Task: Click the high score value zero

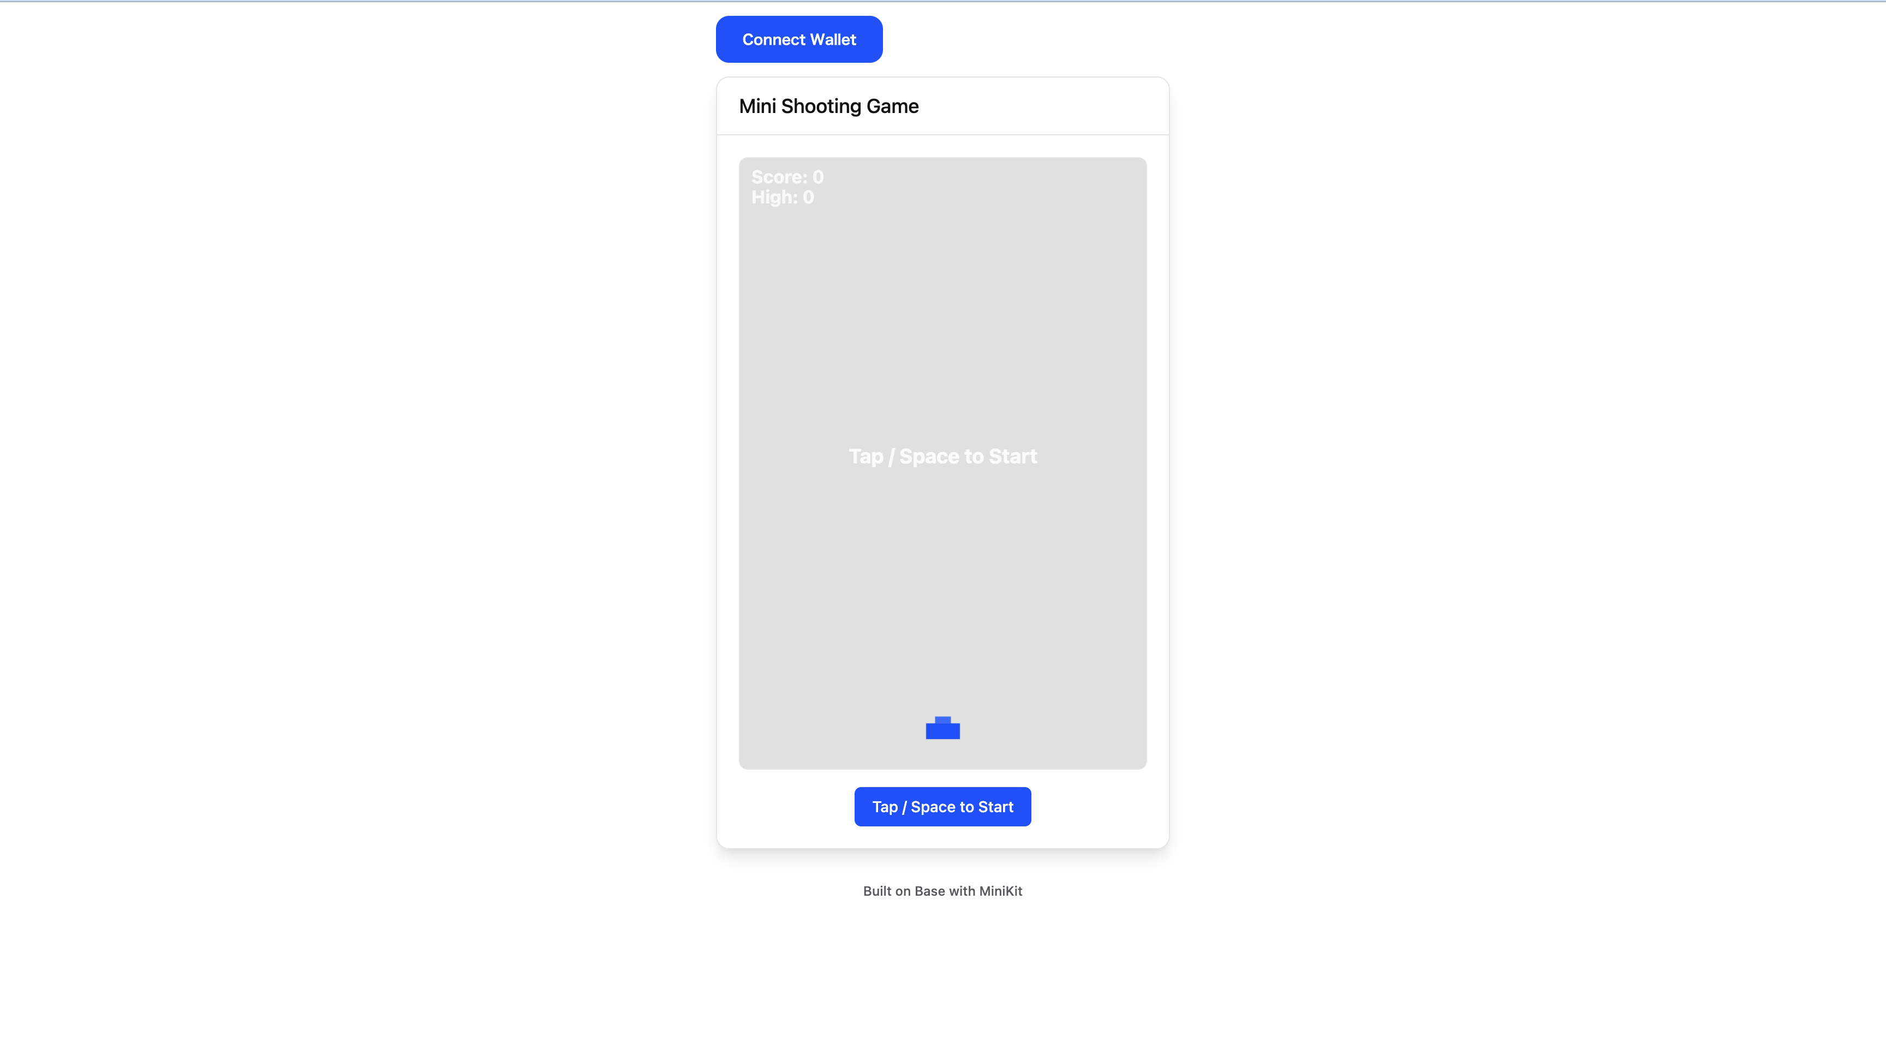Action: coord(808,198)
